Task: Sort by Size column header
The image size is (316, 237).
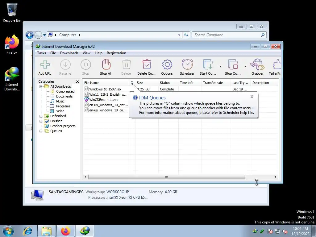Action: tap(147, 83)
